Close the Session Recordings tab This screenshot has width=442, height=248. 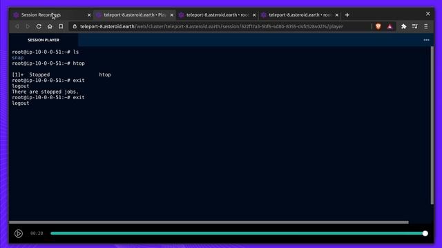89,15
